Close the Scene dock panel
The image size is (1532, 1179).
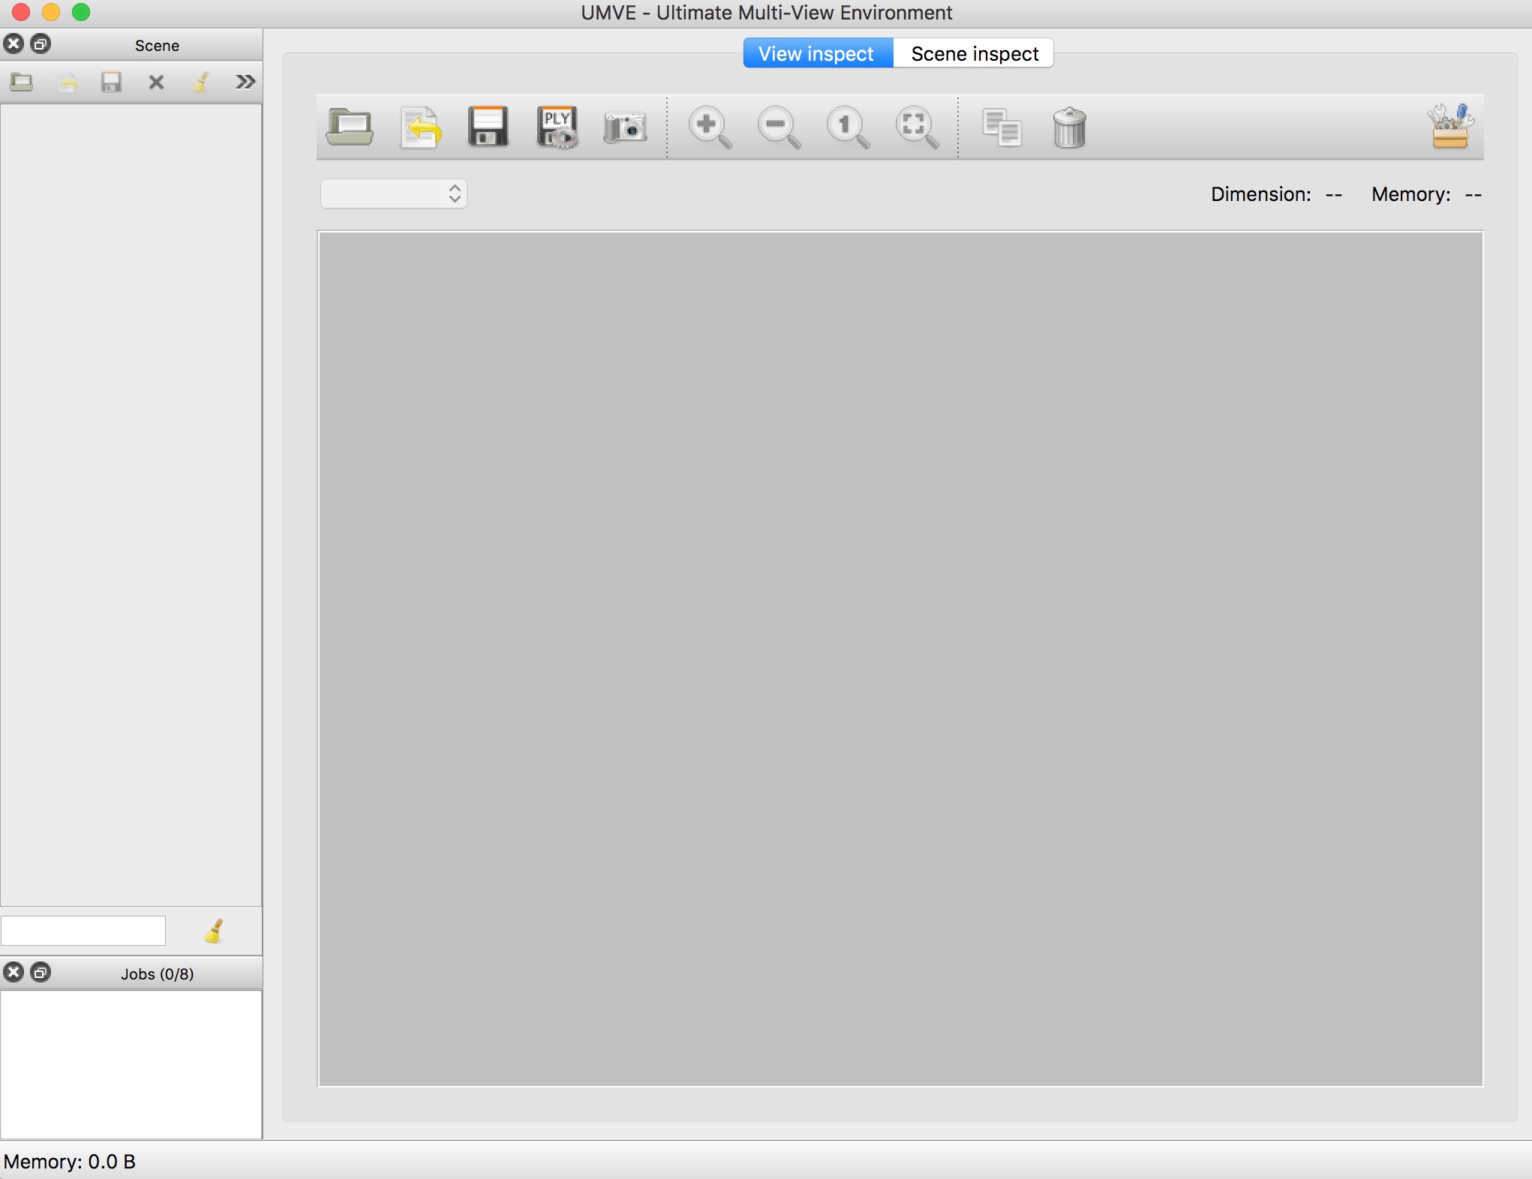click(x=14, y=44)
